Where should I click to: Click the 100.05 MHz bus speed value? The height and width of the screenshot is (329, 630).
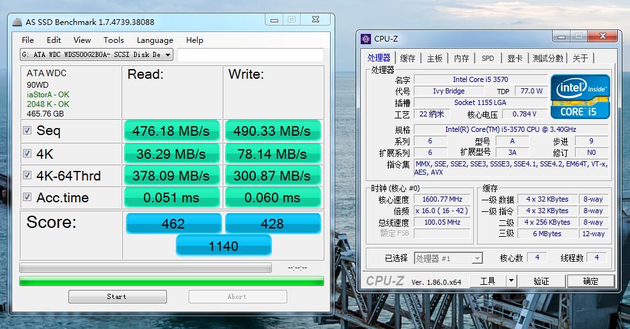click(x=442, y=222)
